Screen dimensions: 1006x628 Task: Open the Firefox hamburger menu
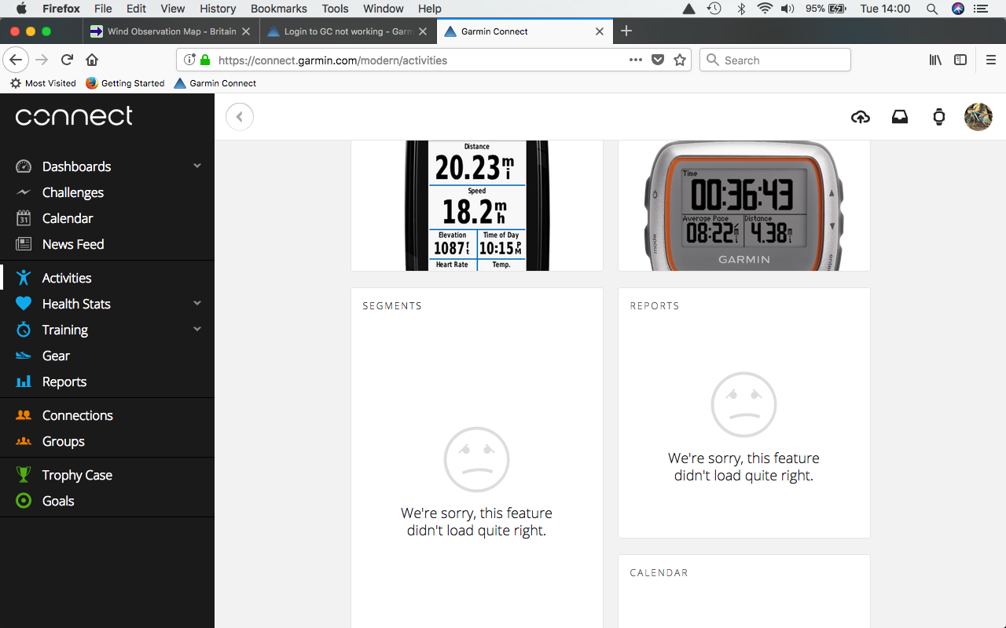tap(990, 60)
